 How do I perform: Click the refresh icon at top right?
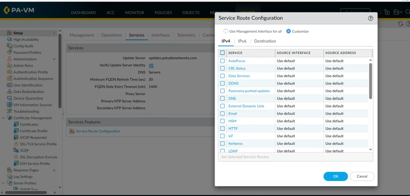click(x=401, y=24)
